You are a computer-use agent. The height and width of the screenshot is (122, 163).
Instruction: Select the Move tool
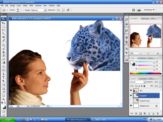(x=4, y=23)
